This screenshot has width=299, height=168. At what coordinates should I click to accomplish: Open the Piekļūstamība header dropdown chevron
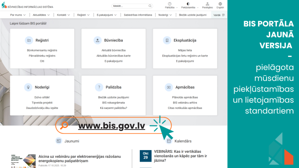click(197, 8)
